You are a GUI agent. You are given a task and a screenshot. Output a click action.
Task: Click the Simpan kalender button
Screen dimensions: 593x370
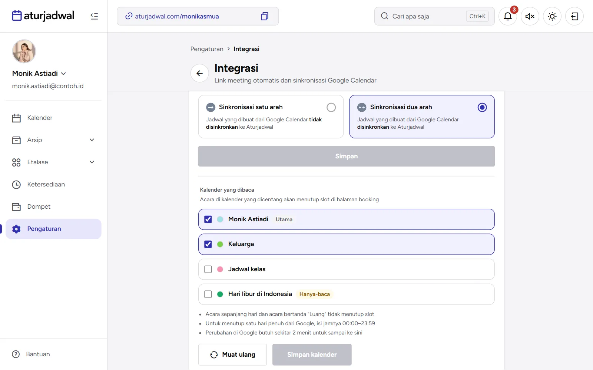click(x=312, y=354)
